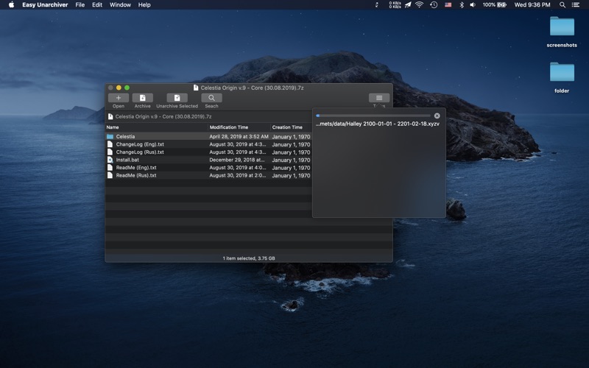Click the volume speaker icon
589x368 pixels.
point(473,5)
